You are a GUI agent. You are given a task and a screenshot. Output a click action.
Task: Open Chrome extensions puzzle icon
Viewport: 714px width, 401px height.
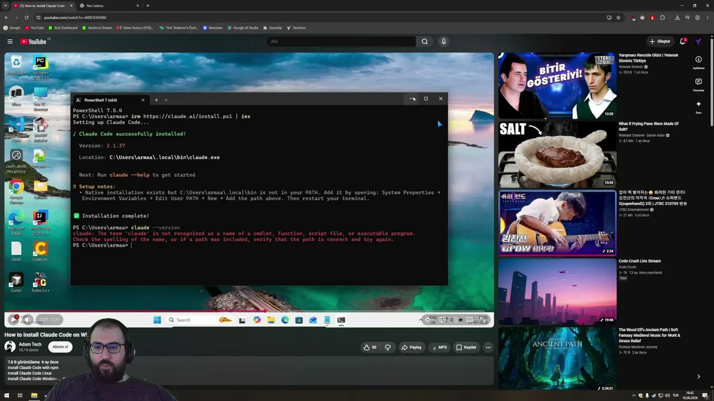point(662,17)
